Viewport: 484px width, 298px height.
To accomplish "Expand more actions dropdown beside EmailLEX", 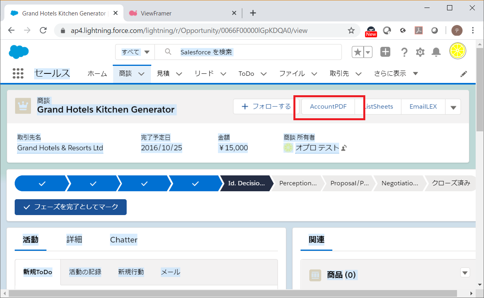I will (453, 107).
